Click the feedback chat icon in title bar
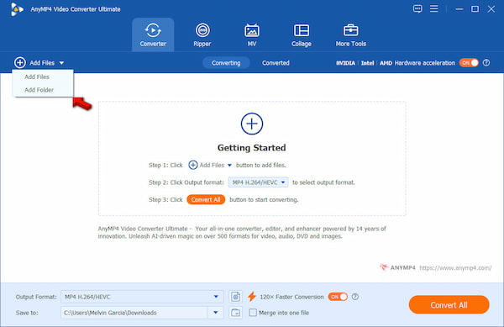This screenshot has width=504, height=327. [417, 8]
